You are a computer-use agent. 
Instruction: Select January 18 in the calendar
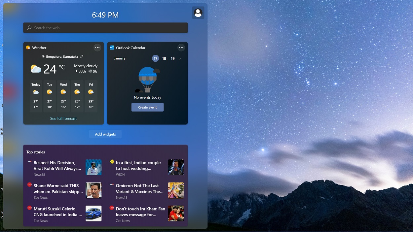[x=164, y=58]
